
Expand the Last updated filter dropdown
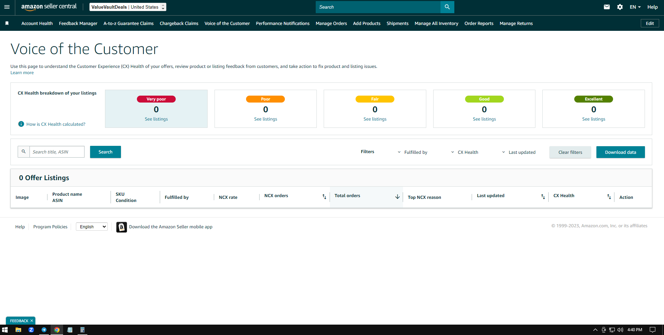(x=518, y=152)
